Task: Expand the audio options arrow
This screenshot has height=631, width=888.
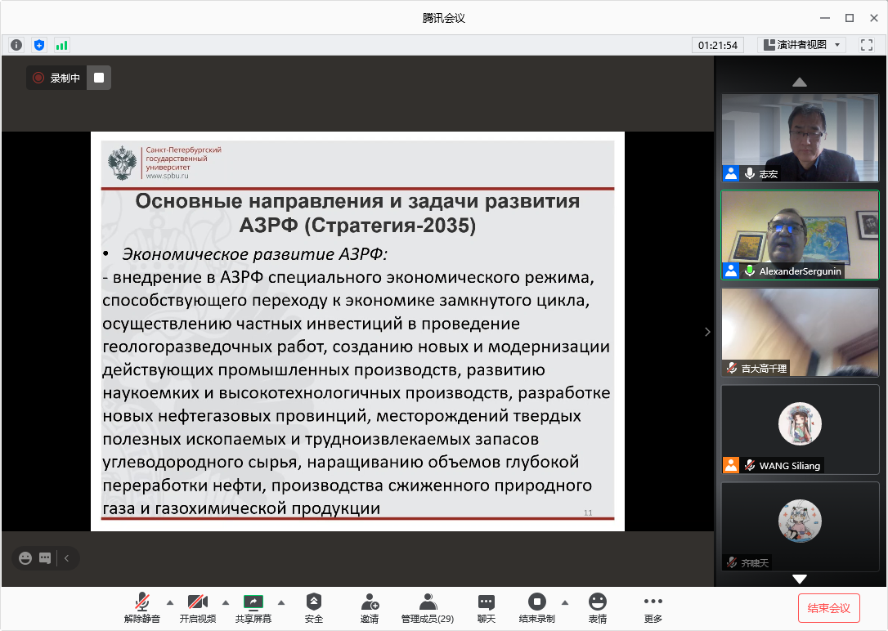Action: point(170,602)
